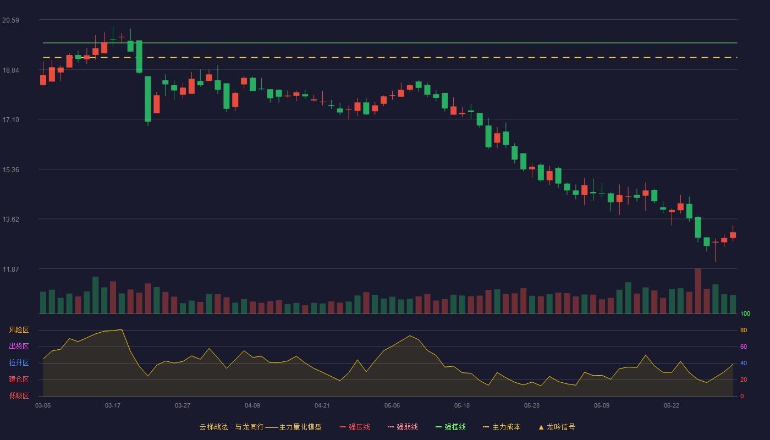Click the 18.84 price axis label
Viewport: 770px width, 440px height.
(x=10, y=70)
